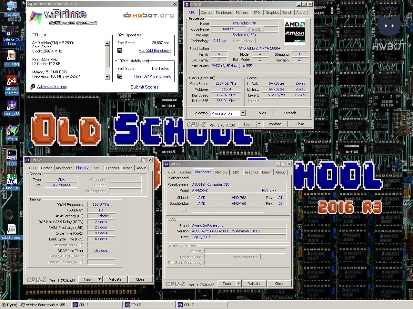This screenshot has width=413, height=309.
Task: Click Run 1024M Benchmark link
Action: pyautogui.click(x=152, y=76)
